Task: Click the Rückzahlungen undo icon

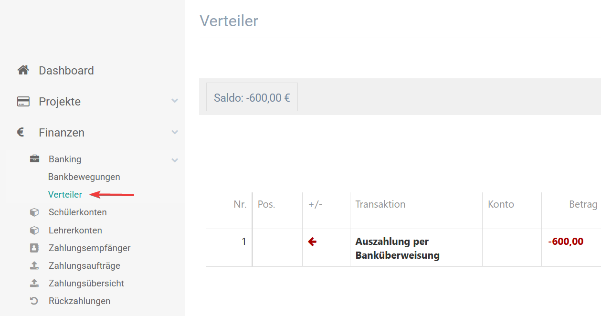Action: pyautogui.click(x=34, y=301)
